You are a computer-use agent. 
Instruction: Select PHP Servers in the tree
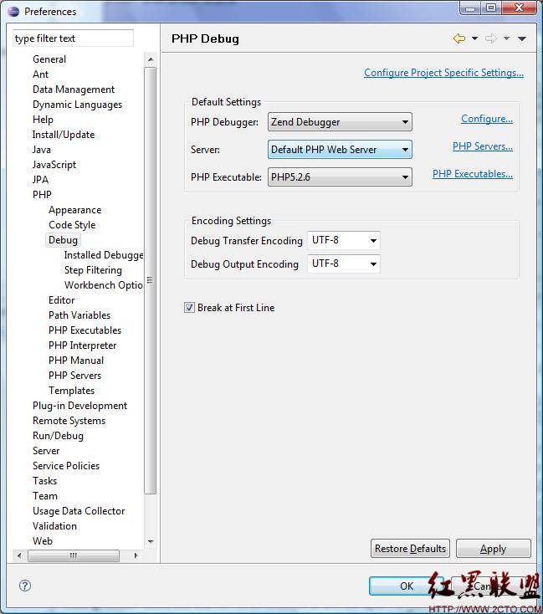pyautogui.click(x=74, y=376)
